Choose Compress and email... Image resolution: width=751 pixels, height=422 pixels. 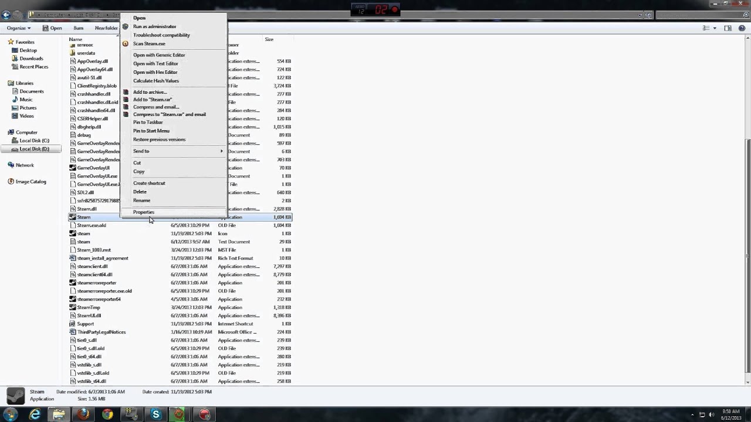[156, 107]
